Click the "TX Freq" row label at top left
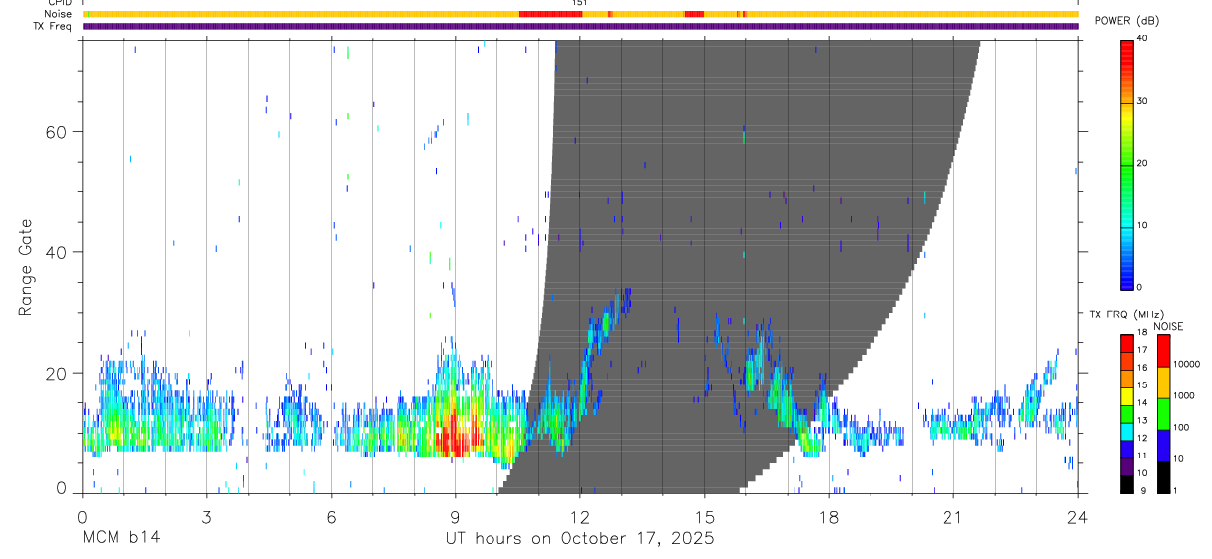The width and height of the screenshot is (1212, 559). point(53,26)
